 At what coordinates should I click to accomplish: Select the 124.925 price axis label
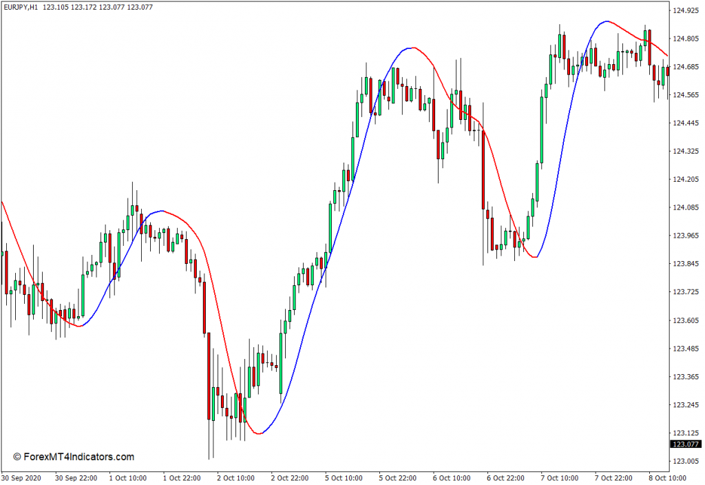(x=686, y=10)
